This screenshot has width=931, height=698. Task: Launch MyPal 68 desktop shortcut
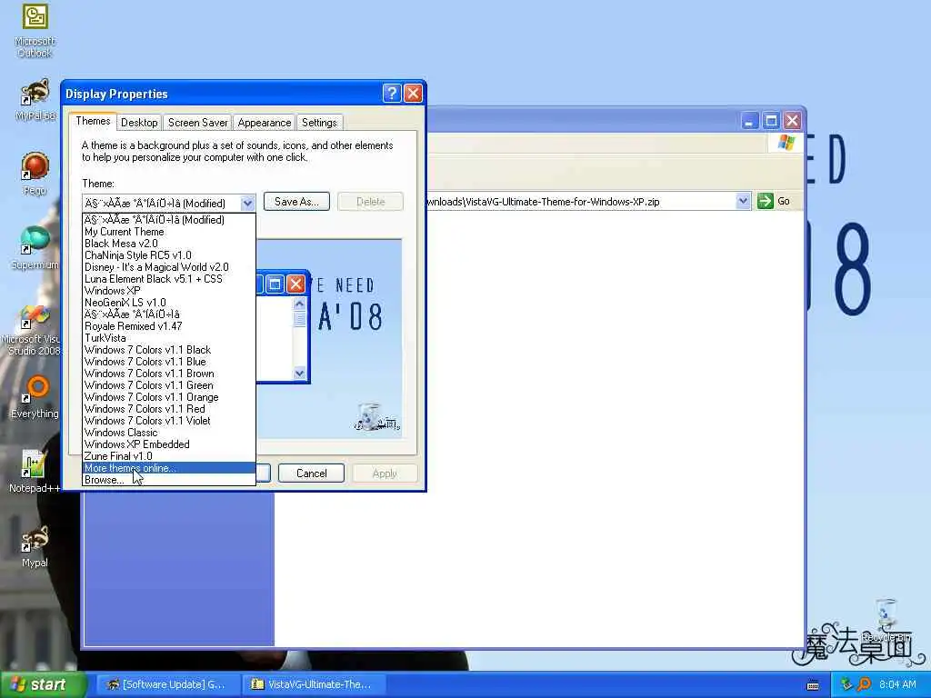click(x=35, y=100)
